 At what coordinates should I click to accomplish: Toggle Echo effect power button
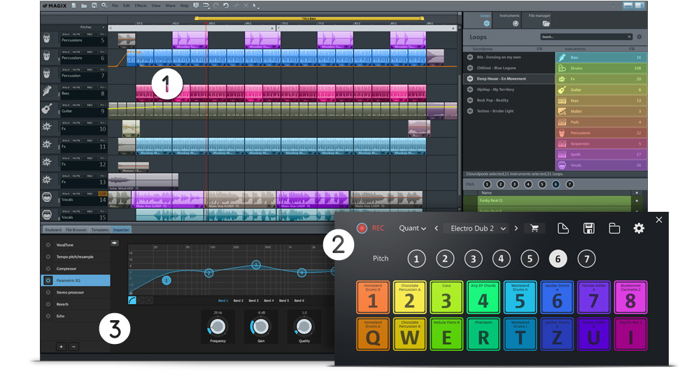(x=48, y=316)
